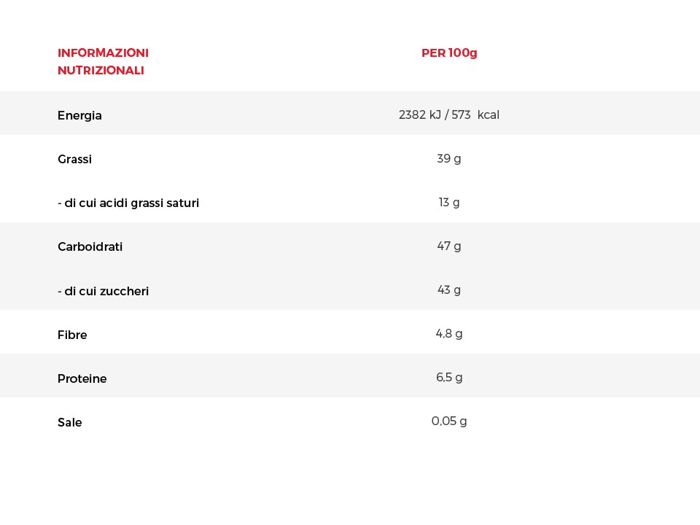Select the 6,5 g protein value

tap(448, 378)
